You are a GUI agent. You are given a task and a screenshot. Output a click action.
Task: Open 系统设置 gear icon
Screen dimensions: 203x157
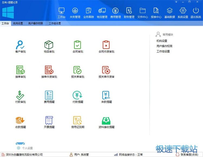tap(183, 11)
